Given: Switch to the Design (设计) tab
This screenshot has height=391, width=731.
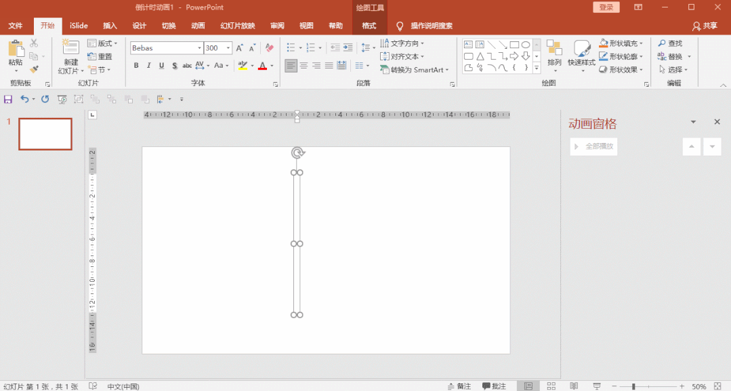Looking at the screenshot, I should 139,26.
